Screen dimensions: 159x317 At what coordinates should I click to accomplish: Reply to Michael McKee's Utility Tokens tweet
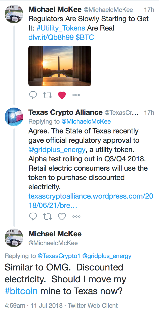click(33, 95)
